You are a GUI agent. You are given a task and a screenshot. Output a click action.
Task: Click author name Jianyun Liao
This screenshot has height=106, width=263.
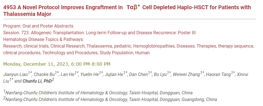pos(15,74)
